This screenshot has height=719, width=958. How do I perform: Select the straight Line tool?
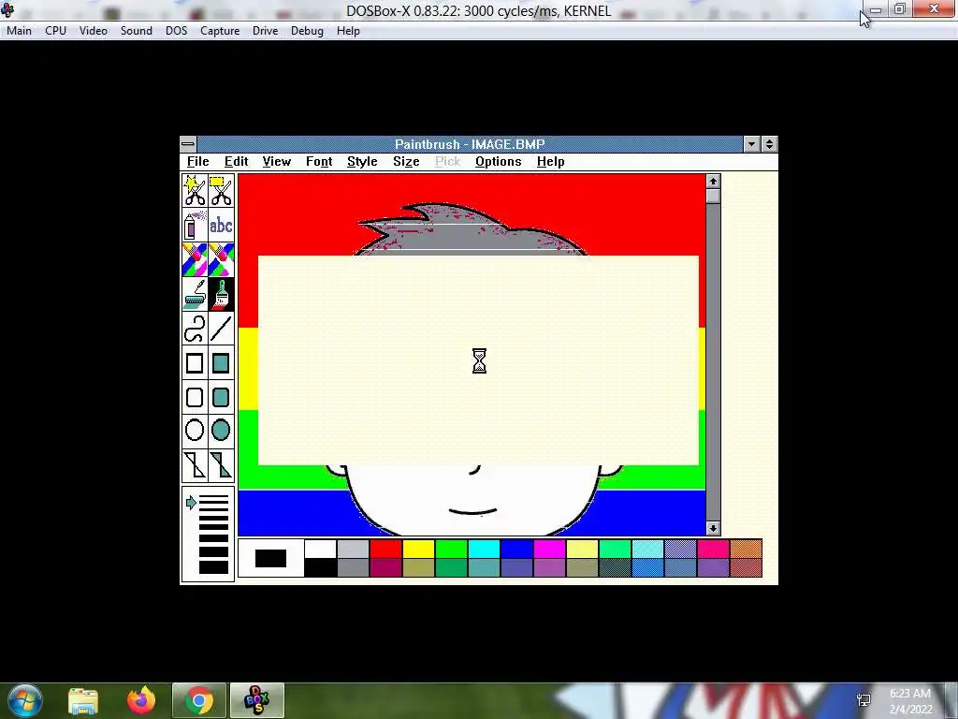[x=221, y=329]
